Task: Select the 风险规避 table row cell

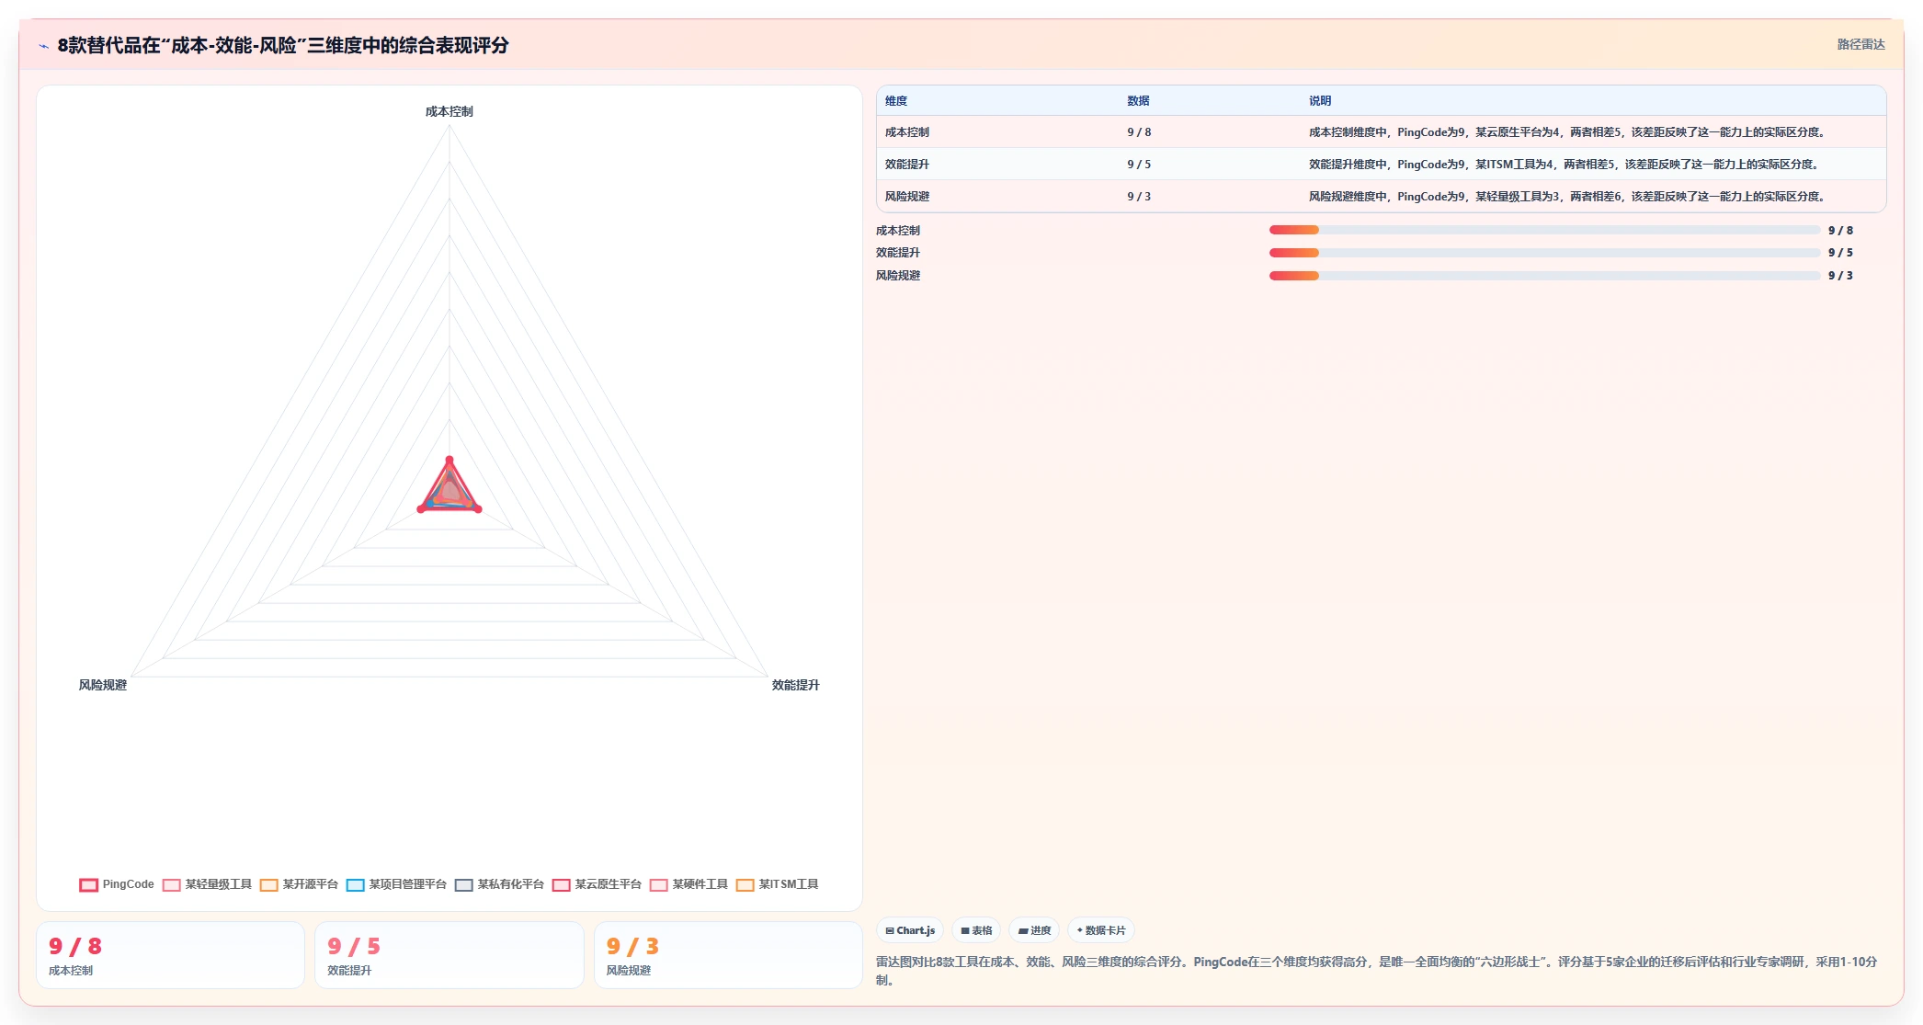Action: click(907, 197)
